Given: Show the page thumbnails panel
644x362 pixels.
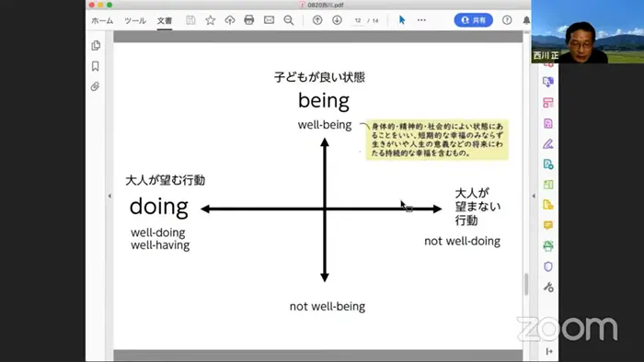Looking at the screenshot, I should click(x=96, y=46).
